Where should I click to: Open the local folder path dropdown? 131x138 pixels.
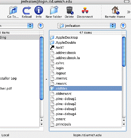click(16, 26)
